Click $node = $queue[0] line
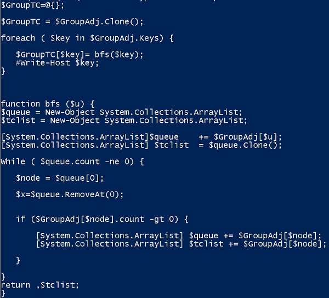The width and height of the screenshot is (329, 298). (x=60, y=179)
